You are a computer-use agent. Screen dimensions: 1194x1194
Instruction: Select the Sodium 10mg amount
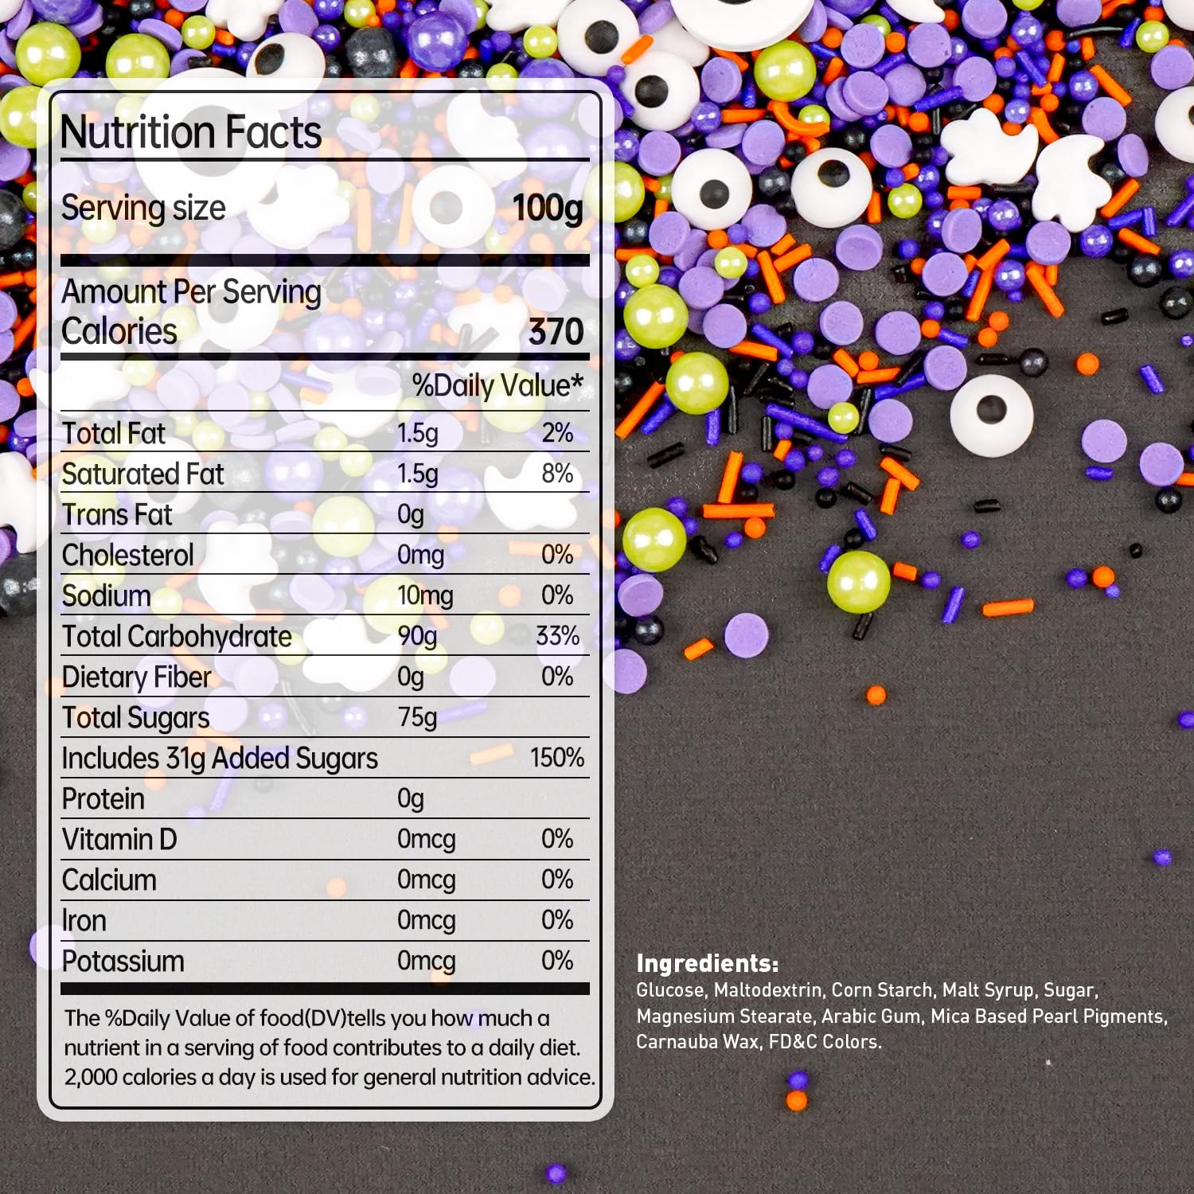[x=425, y=595]
